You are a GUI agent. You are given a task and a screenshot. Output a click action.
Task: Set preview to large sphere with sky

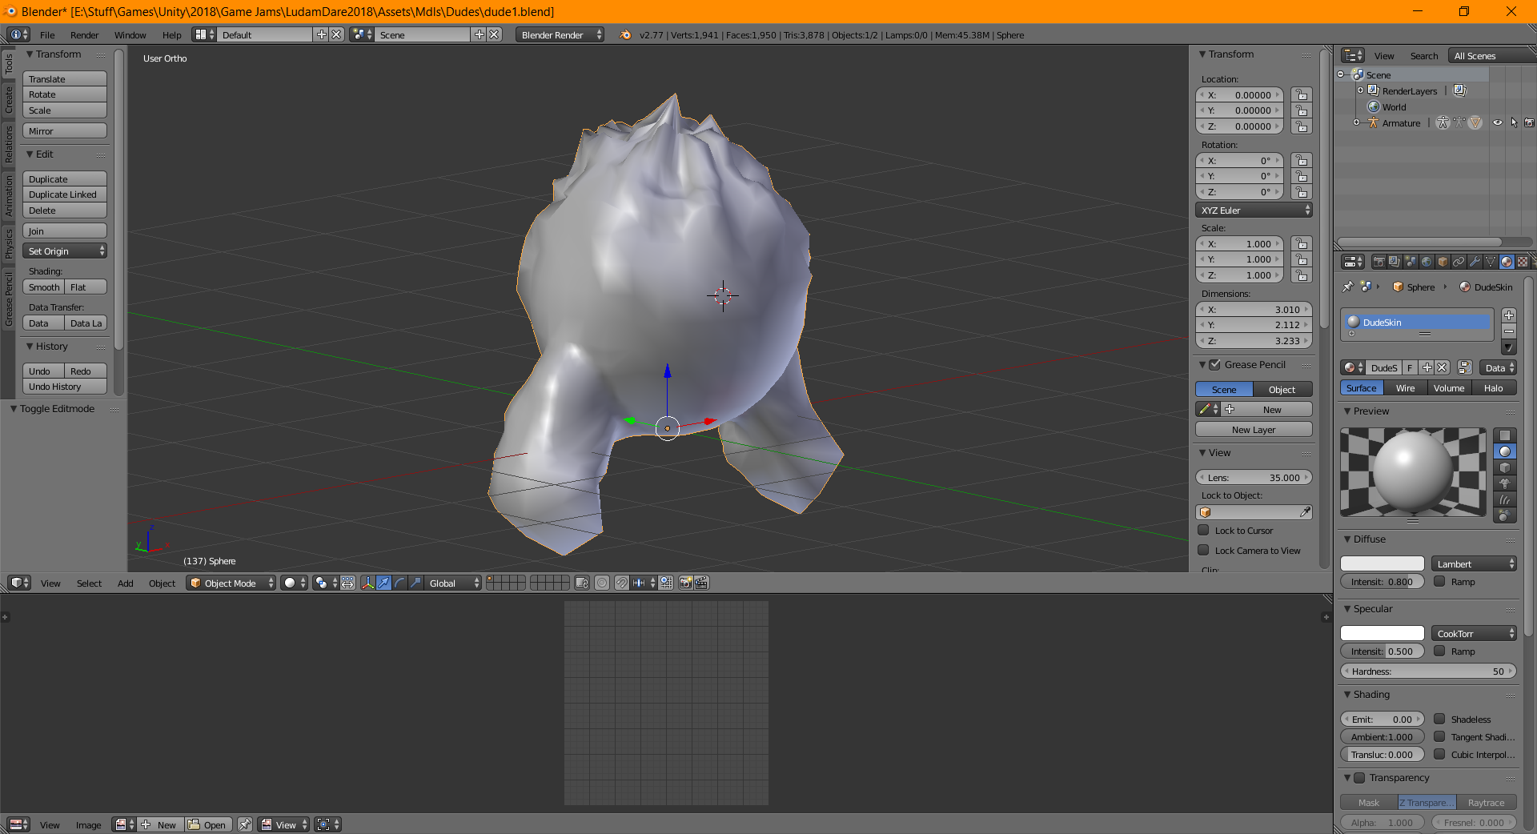coord(1505,515)
